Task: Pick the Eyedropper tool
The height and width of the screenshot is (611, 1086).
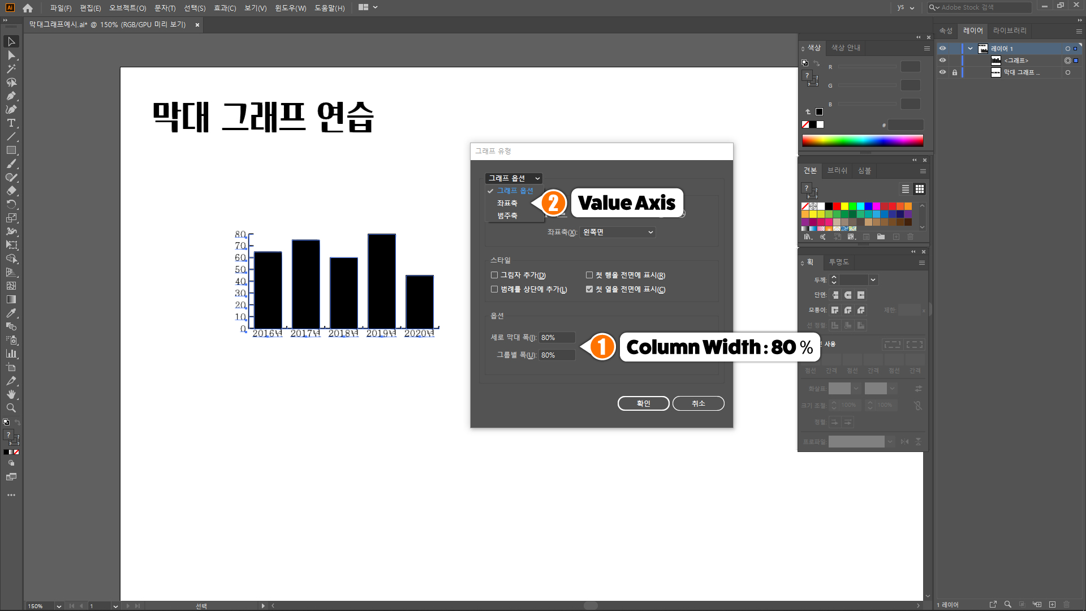Action: click(x=11, y=313)
